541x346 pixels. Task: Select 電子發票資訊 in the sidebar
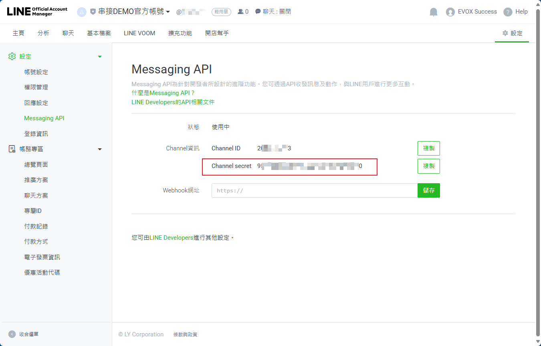tap(42, 257)
